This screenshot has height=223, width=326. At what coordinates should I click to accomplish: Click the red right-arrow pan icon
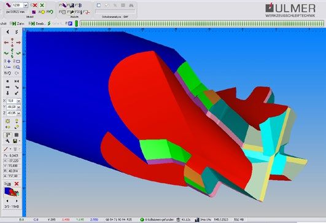(x=18, y=42)
